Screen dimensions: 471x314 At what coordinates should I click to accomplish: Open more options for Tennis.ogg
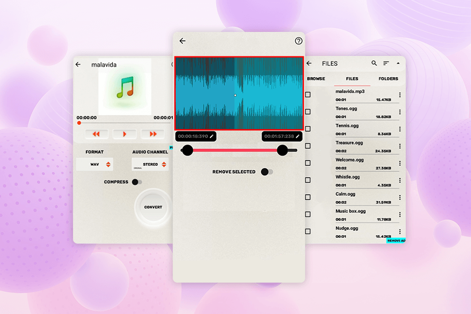(x=400, y=129)
